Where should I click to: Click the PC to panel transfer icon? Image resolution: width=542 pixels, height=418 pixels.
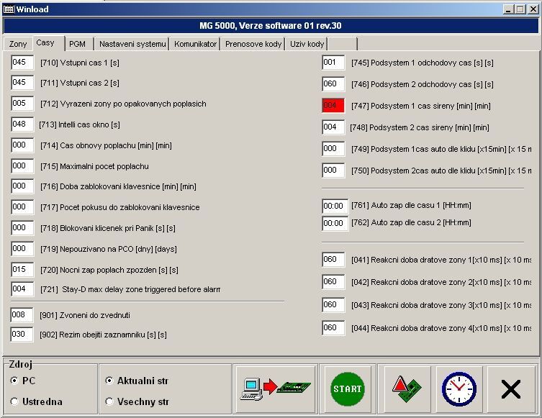tap(275, 389)
